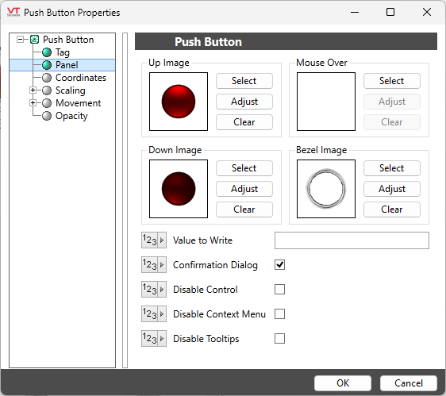Click the 123 icon beside Disable Tooltips
446x396 pixels.
(154, 339)
